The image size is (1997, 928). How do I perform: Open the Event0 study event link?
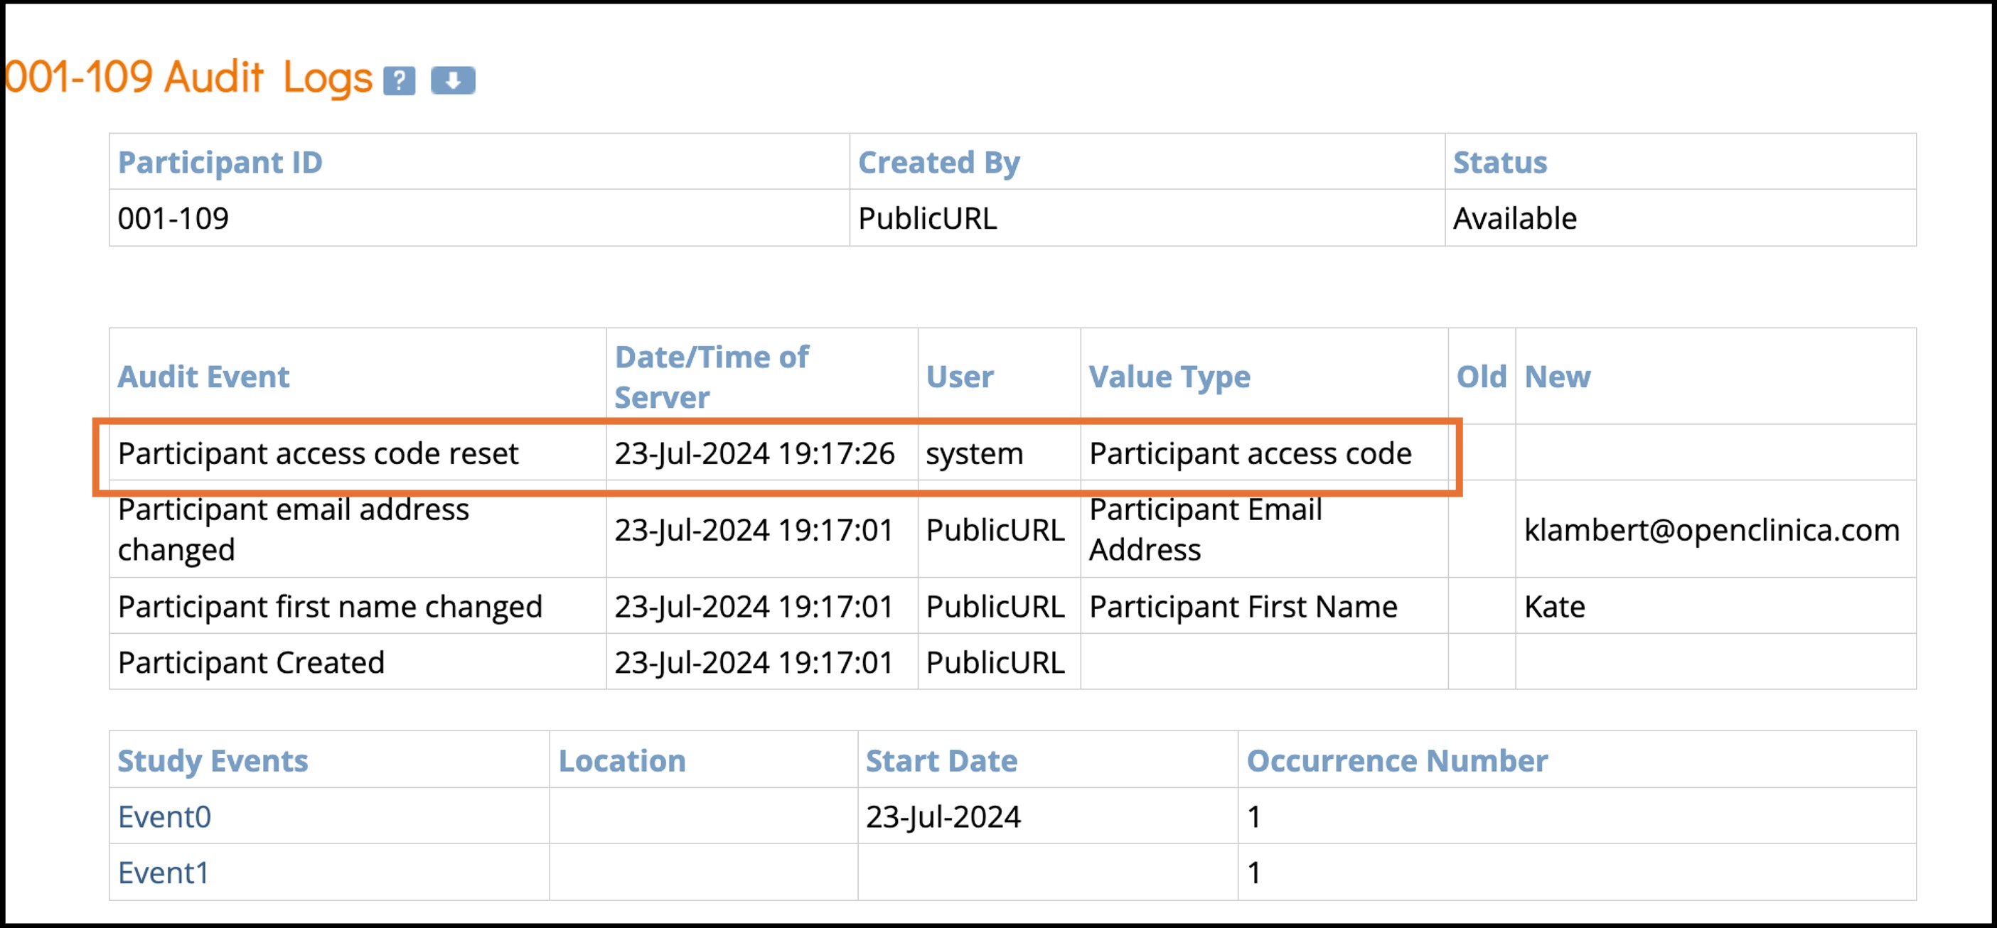[164, 816]
